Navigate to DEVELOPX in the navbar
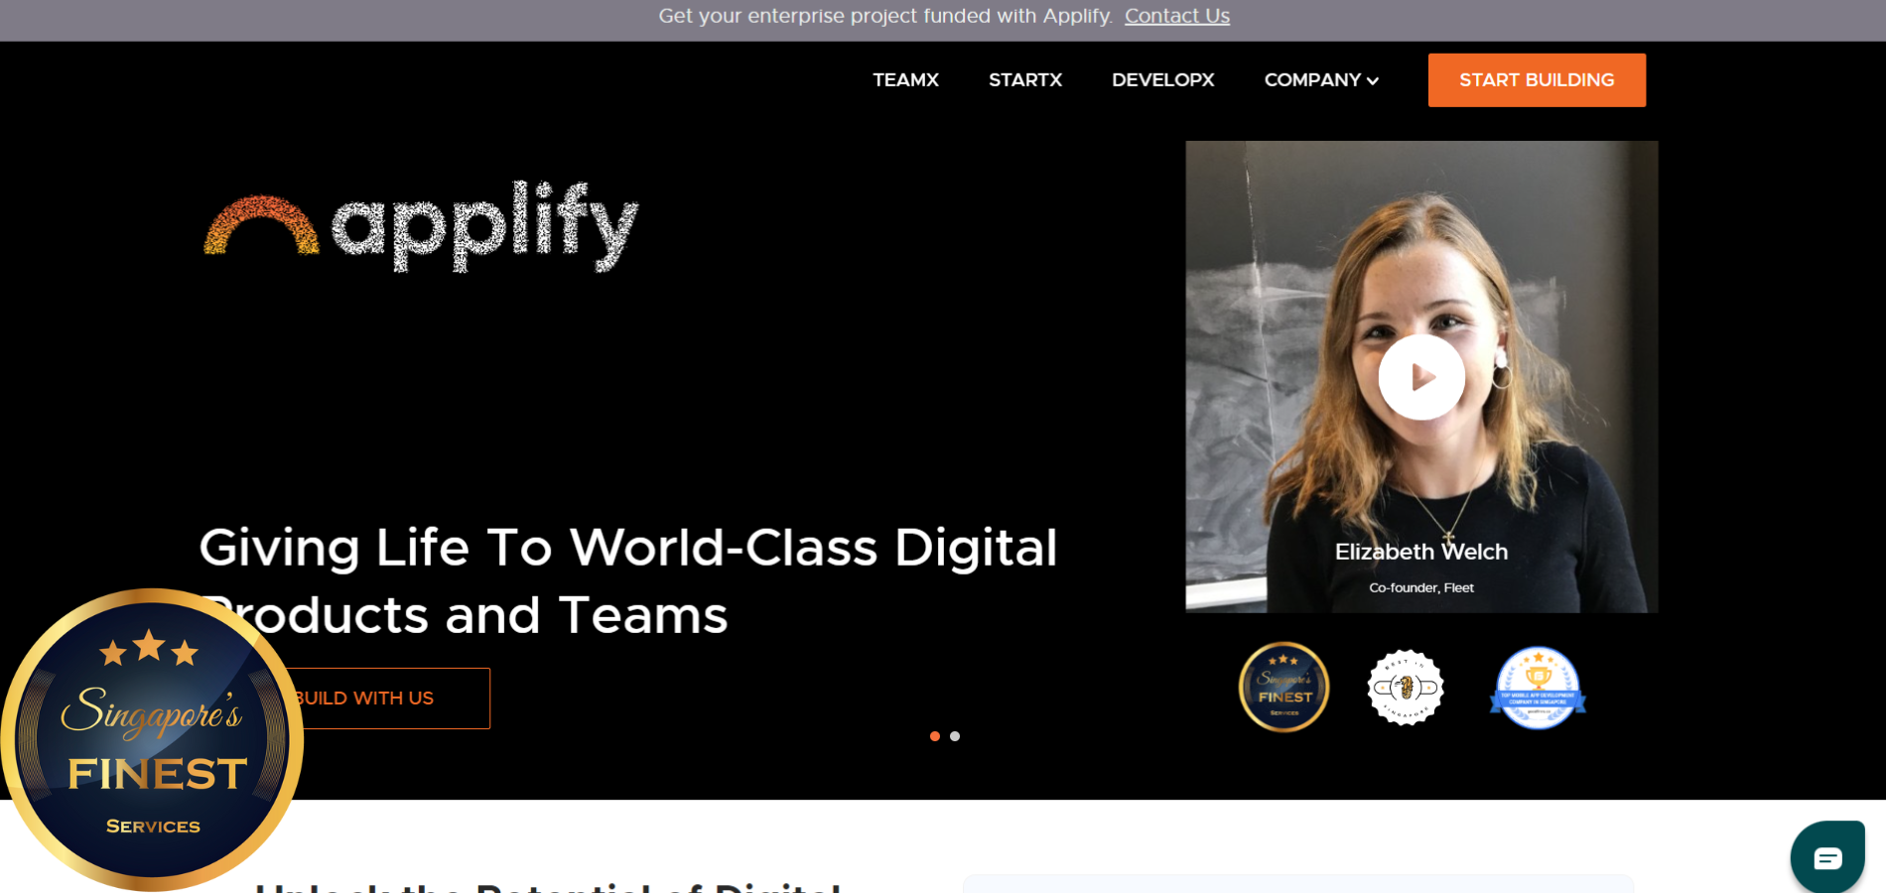This screenshot has height=893, width=1886. [1162, 80]
